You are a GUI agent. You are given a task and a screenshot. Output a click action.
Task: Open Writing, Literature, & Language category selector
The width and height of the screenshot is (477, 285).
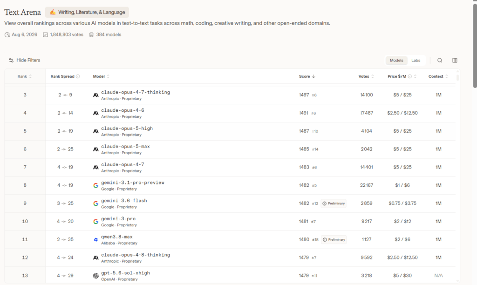(x=87, y=12)
